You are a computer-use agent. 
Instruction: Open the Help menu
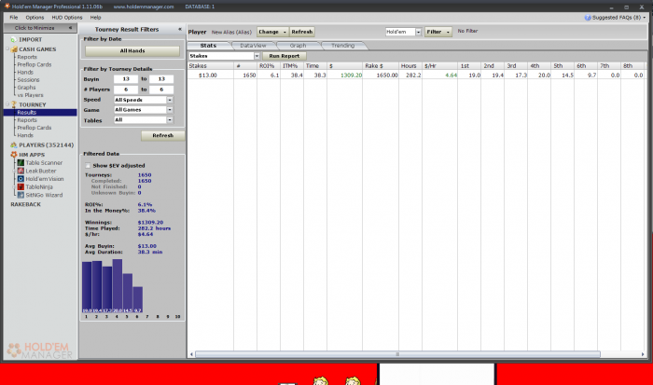click(96, 18)
